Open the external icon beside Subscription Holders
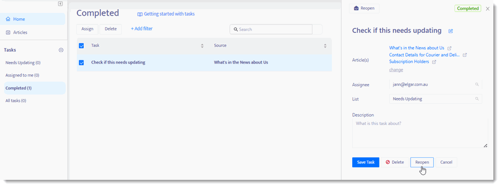Viewport: 498px width, 184px height. click(434, 62)
